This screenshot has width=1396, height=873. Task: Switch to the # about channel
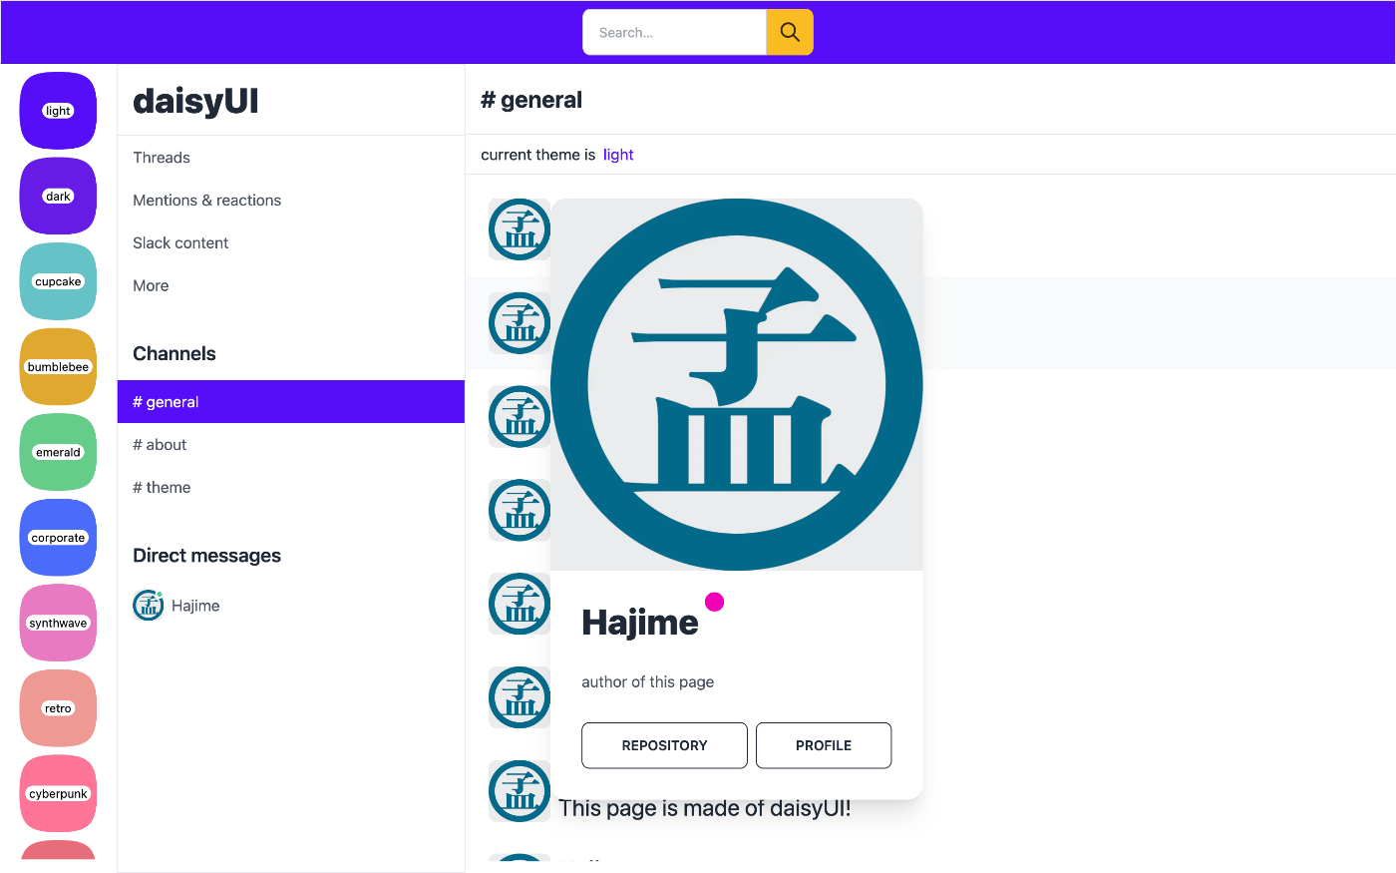click(x=291, y=445)
